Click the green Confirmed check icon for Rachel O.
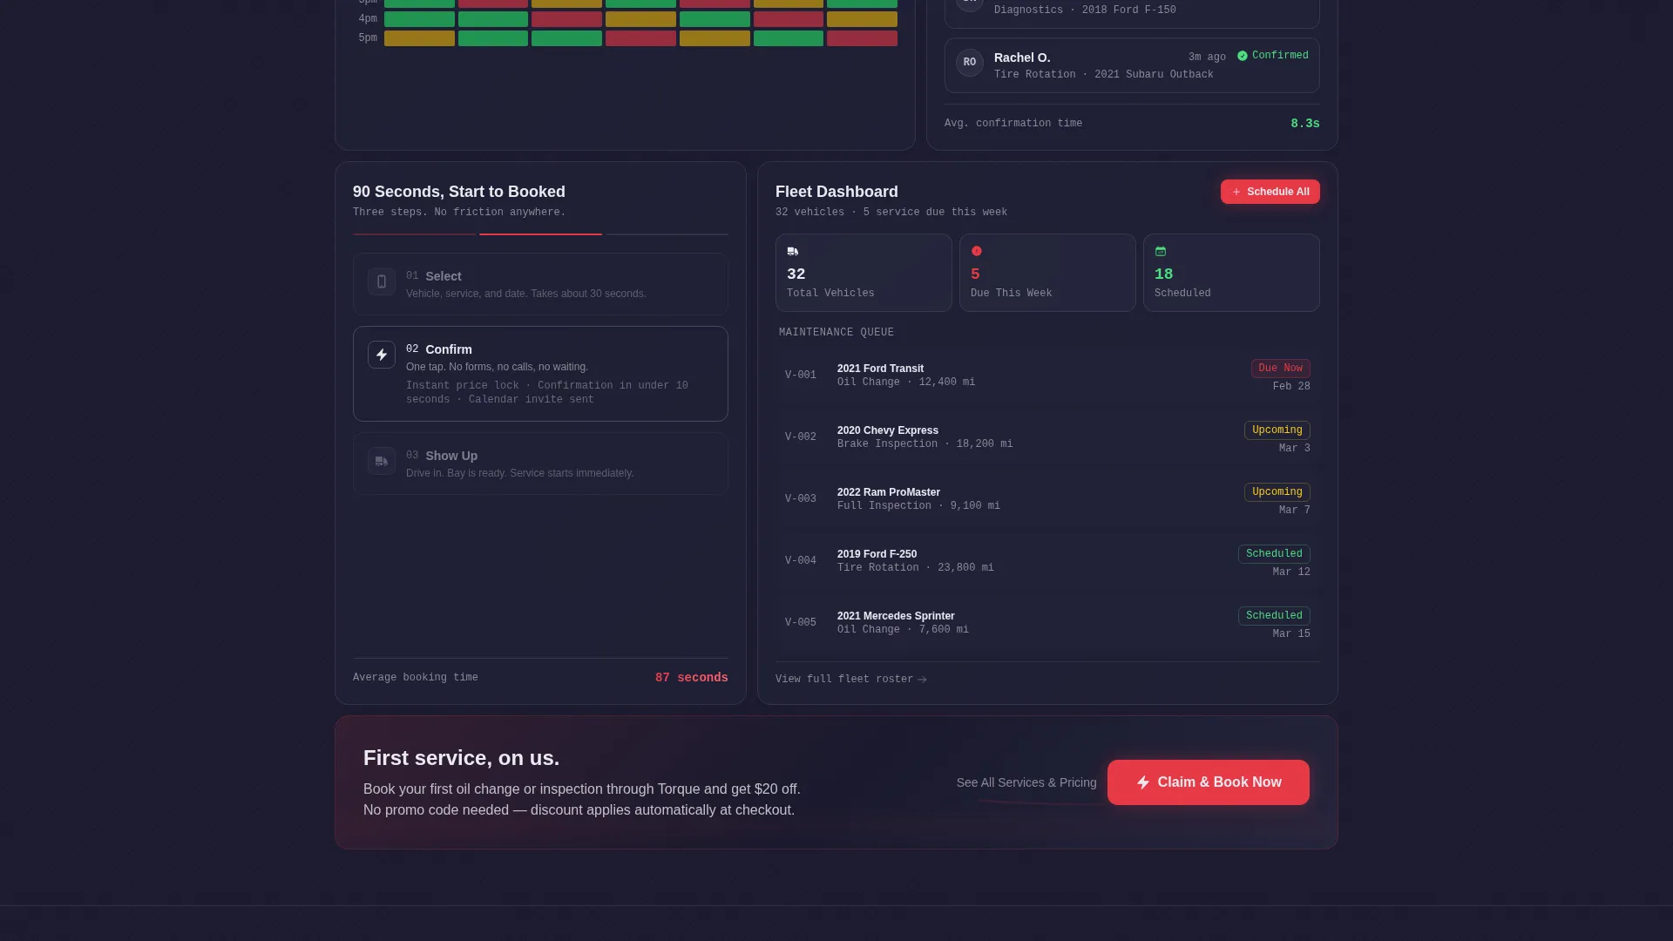This screenshot has height=941, width=1673. pyautogui.click(x=1243, y=56)
